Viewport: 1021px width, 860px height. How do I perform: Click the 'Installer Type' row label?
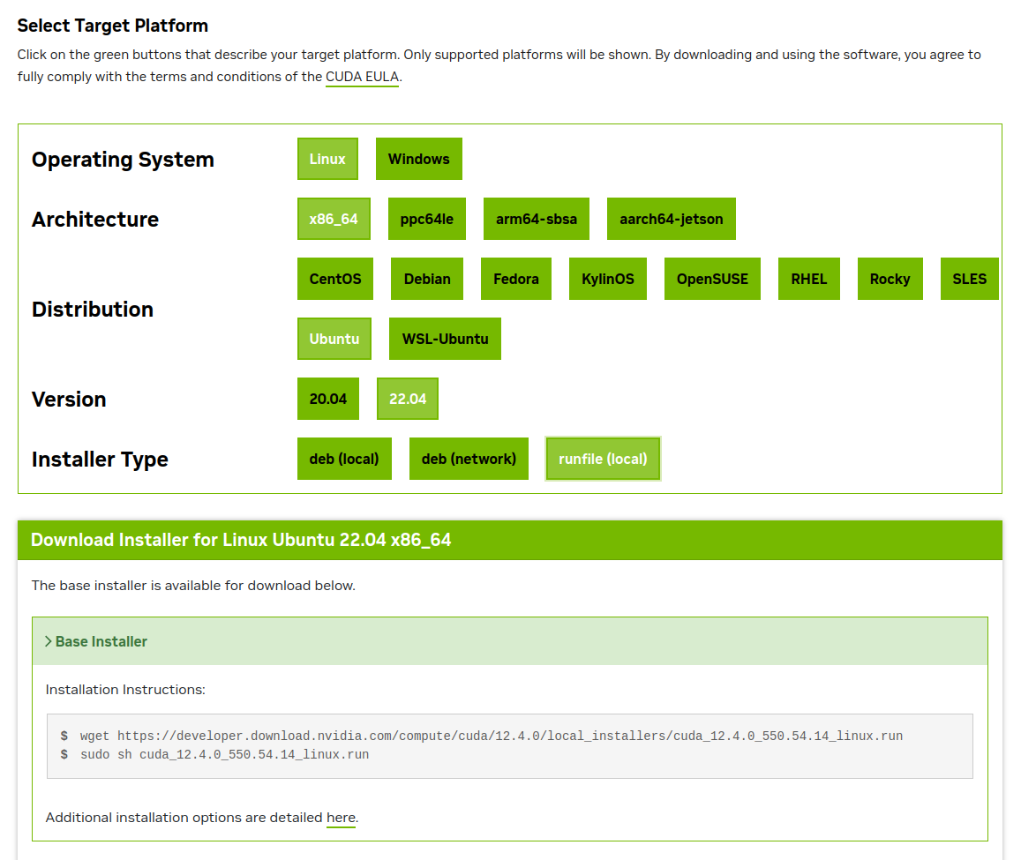pyautogui.click(x=101, y=459)
